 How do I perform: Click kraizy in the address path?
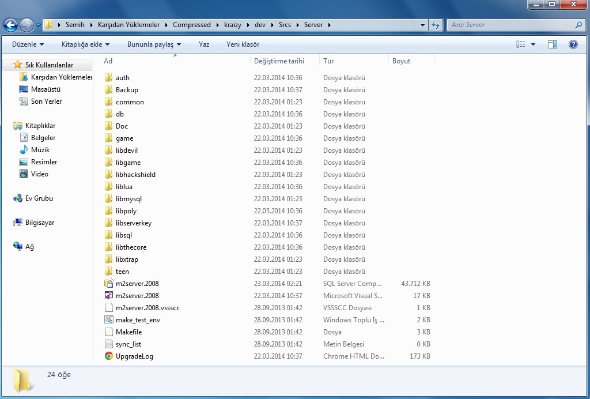tap(233, 25)
